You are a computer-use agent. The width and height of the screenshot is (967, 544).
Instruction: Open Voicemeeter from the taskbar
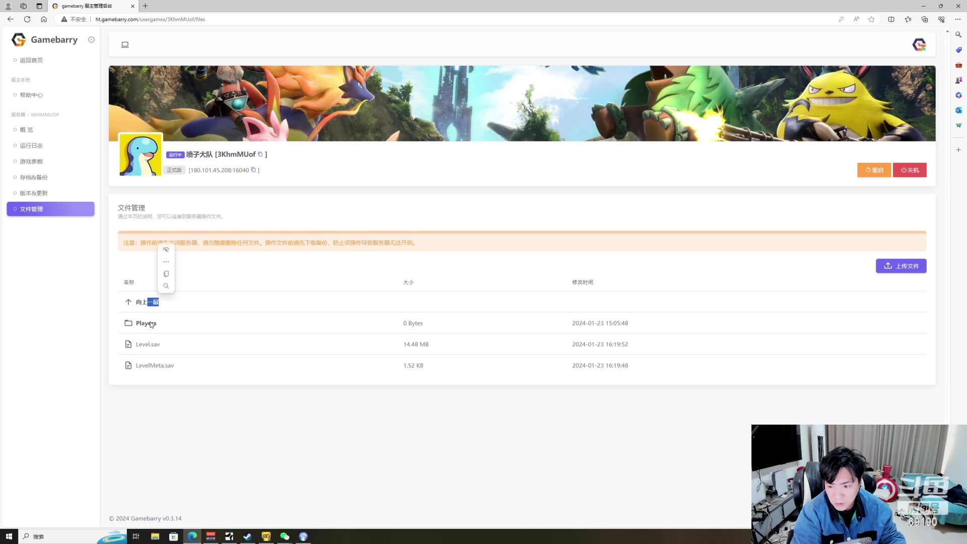tap(211, 536)
